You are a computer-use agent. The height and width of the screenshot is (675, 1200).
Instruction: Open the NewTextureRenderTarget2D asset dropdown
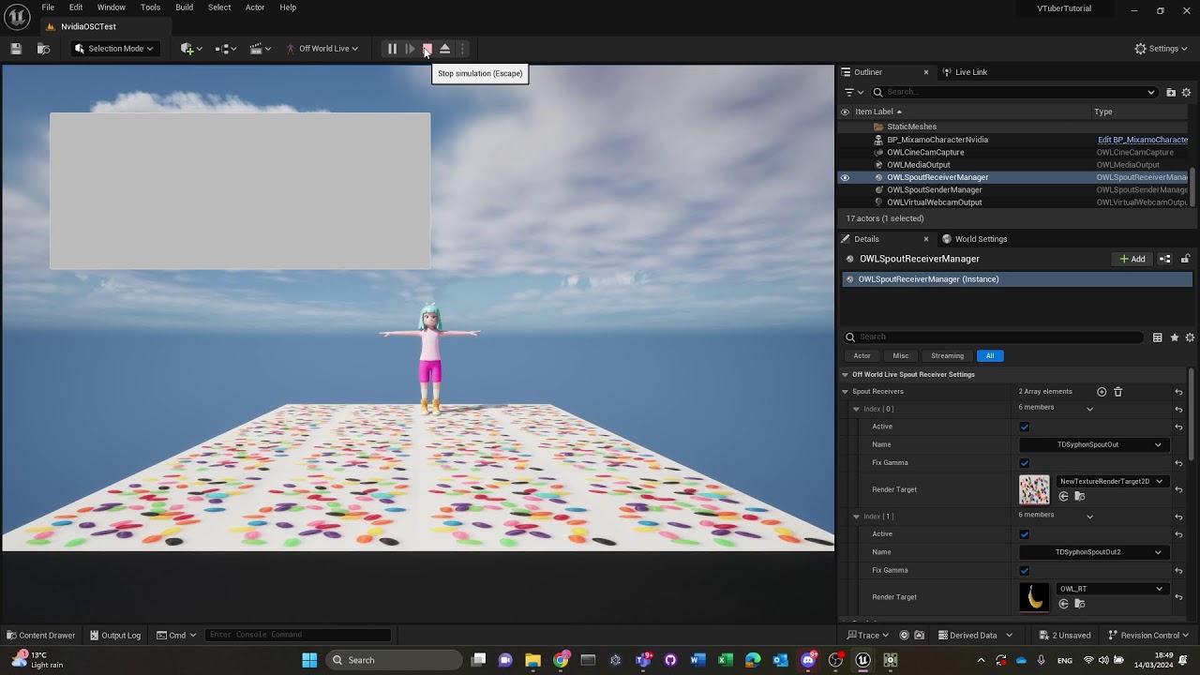pos(1111,482)
